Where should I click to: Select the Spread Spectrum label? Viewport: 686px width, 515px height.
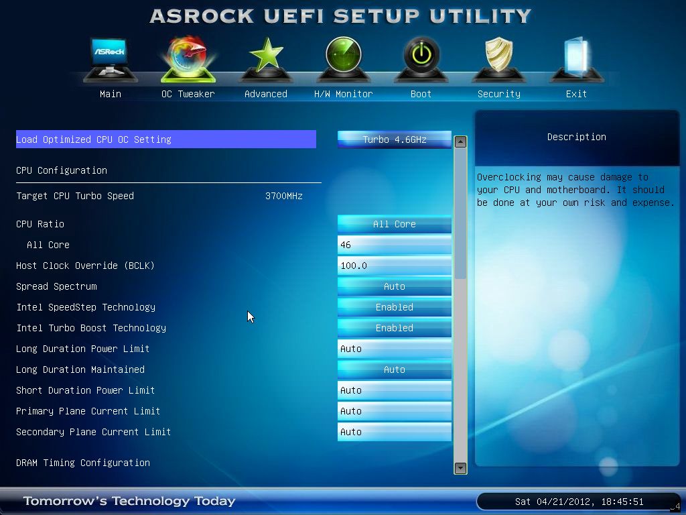pyautogui.click(x=56, y=286)
